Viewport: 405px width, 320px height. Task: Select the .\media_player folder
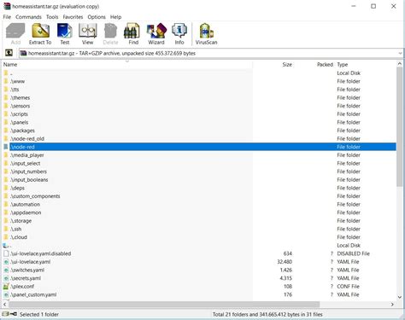click(x=27, y=155)
